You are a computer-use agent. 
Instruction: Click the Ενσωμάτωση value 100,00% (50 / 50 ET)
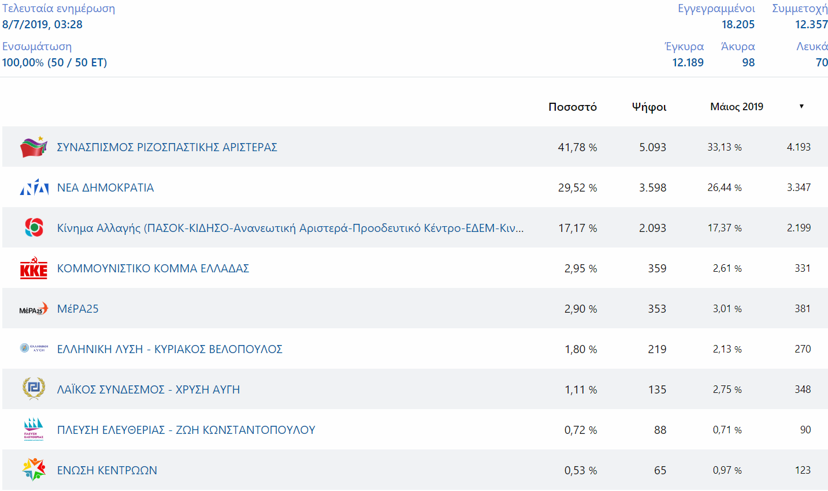54,62
